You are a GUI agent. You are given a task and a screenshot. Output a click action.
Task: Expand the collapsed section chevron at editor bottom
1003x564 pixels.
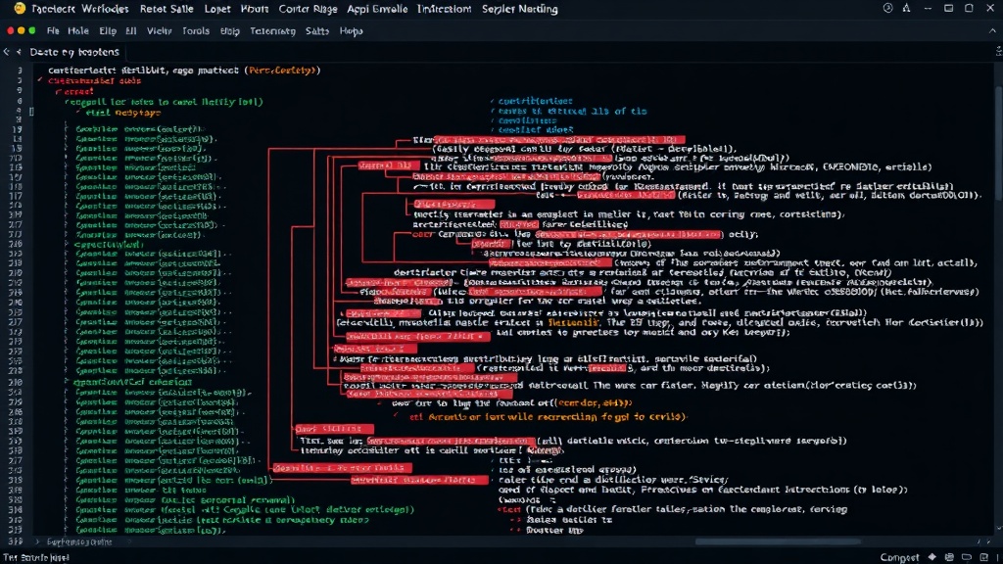(36, 541)
